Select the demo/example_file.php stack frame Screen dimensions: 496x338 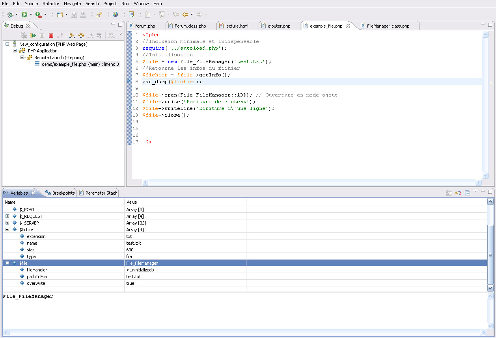point(80,64)
